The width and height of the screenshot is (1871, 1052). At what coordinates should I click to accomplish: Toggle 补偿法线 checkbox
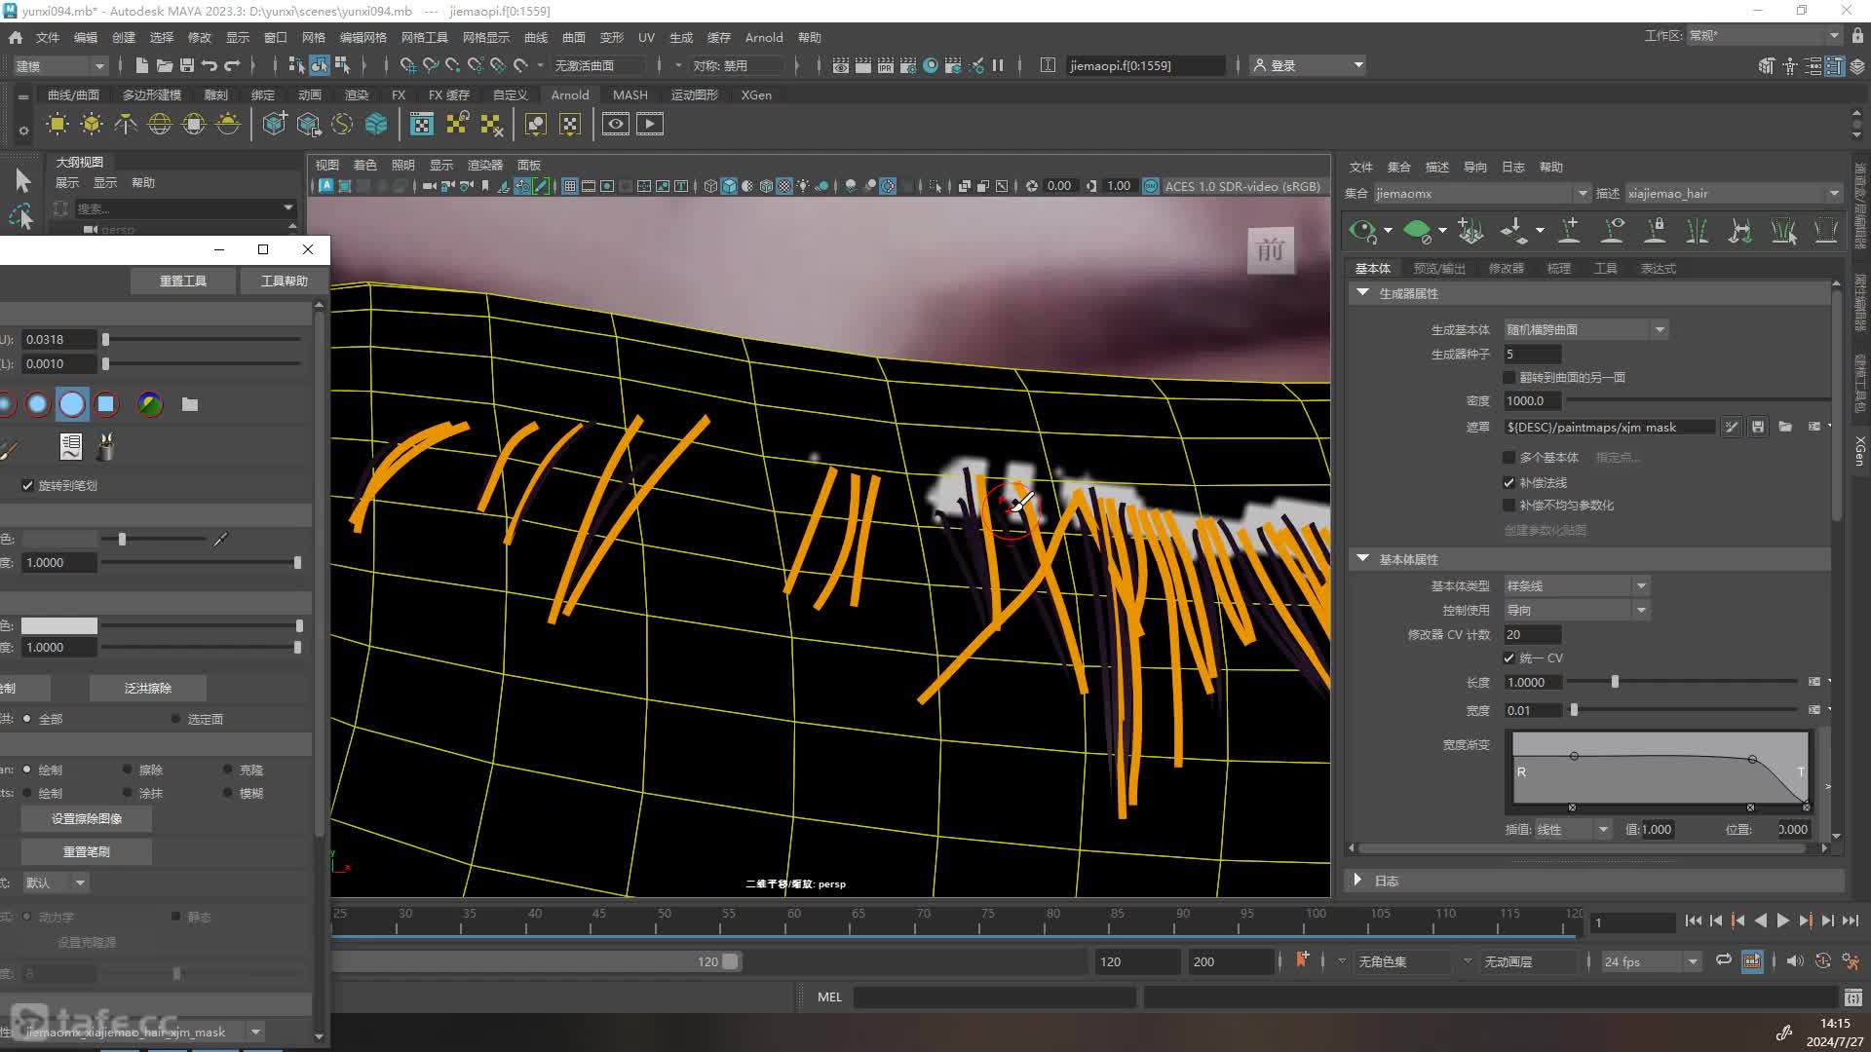click(1508, 482)
